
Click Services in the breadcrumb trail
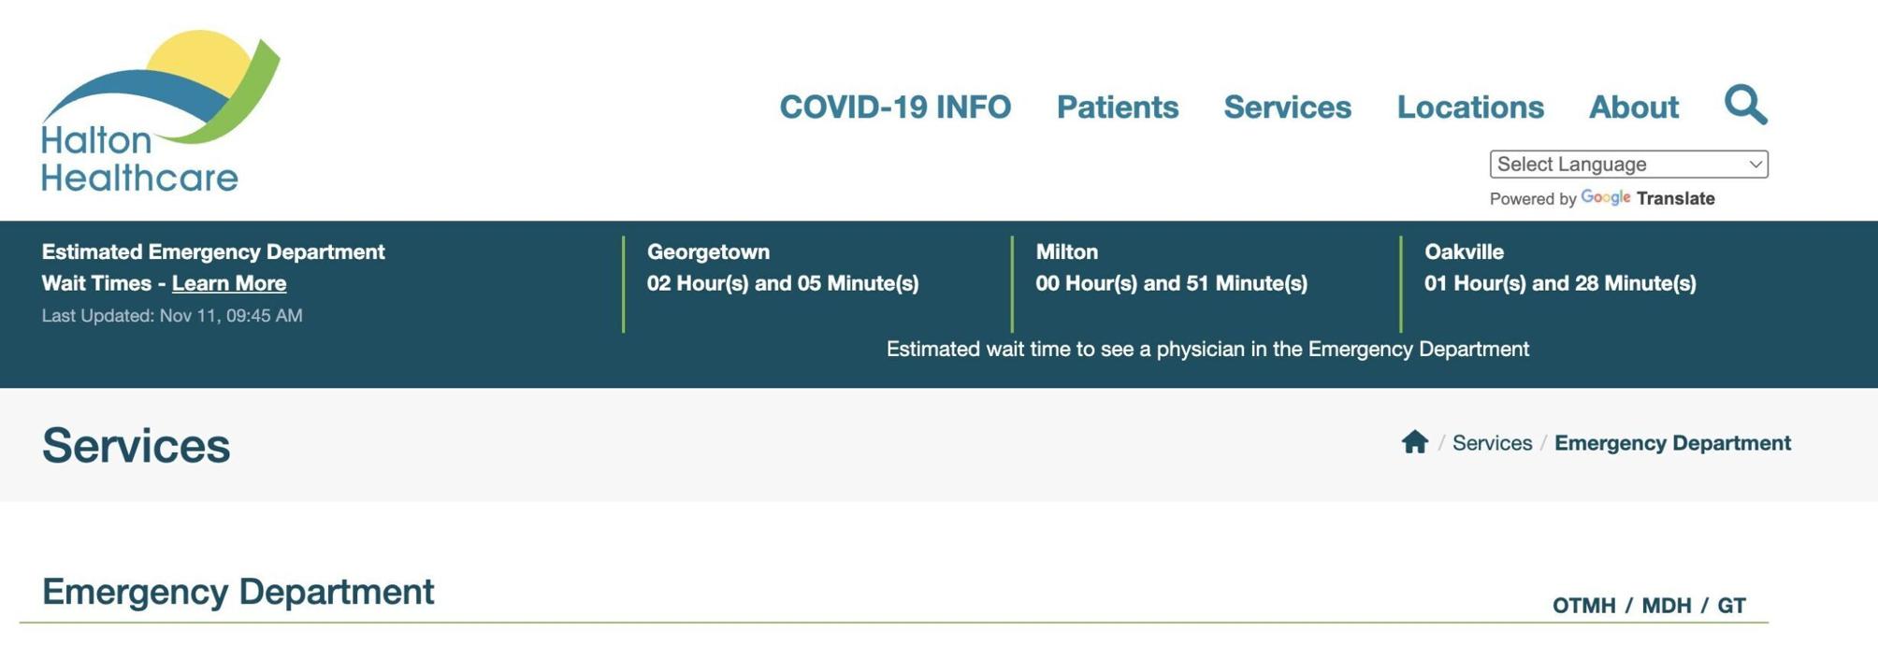tap(1492, 442)
